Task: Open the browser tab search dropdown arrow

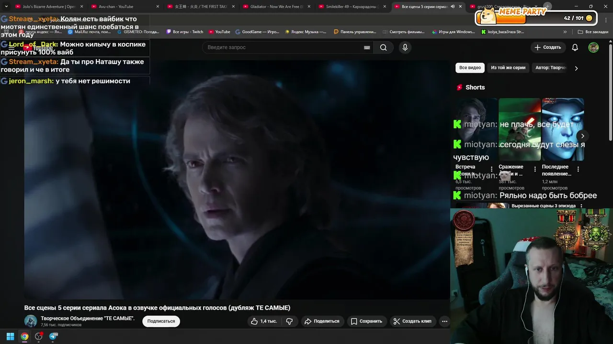Action: click(x=6, y=7)
